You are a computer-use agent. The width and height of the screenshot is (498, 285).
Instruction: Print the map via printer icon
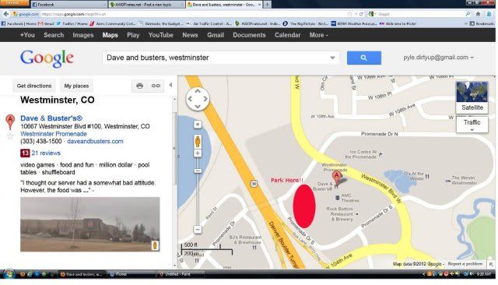(139, 86)
